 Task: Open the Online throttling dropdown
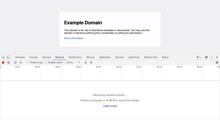pos(73,62)
